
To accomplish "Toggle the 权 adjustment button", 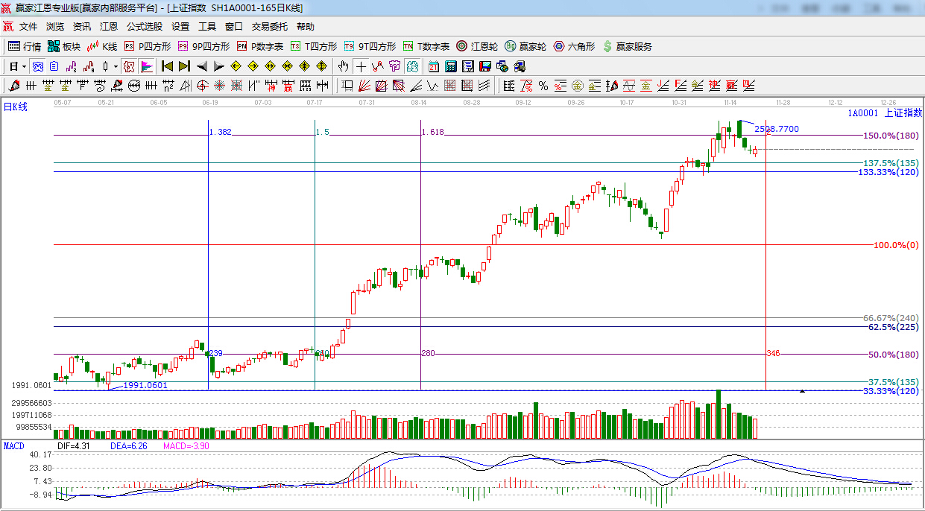I will (x=129, y=66).
